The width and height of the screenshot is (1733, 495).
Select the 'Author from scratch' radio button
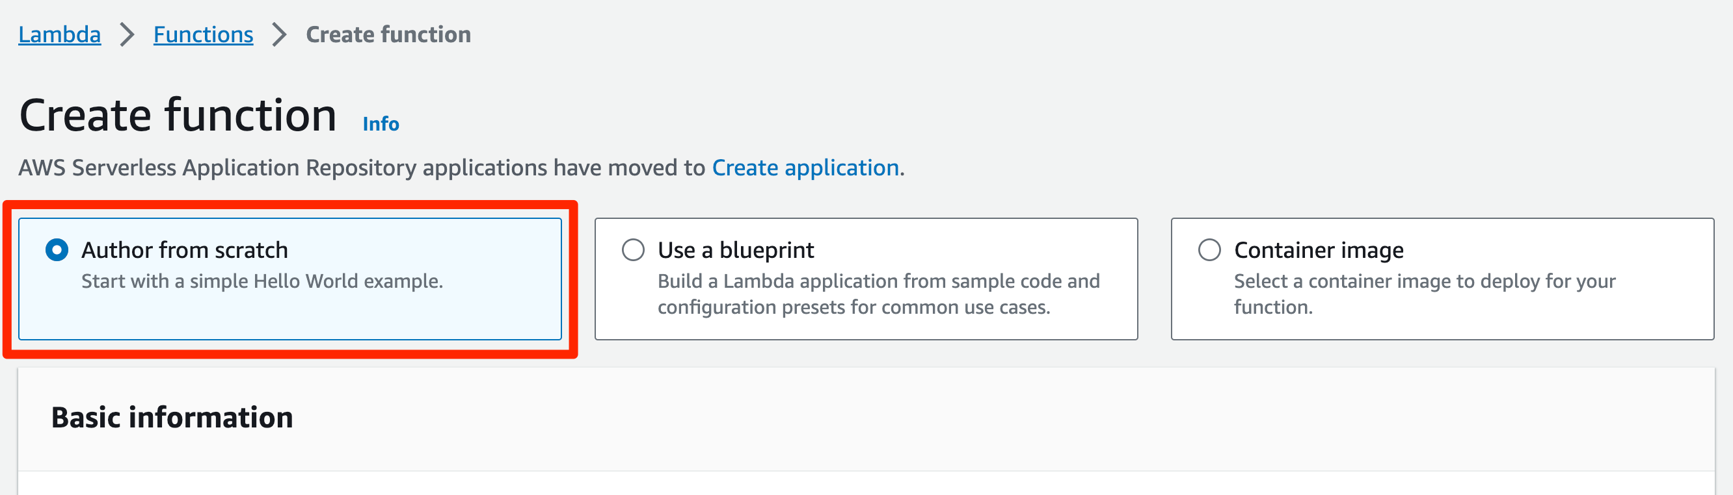tap(57, 251)
